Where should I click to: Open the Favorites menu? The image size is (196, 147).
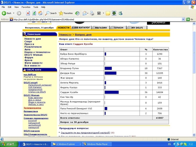[26, 7]
